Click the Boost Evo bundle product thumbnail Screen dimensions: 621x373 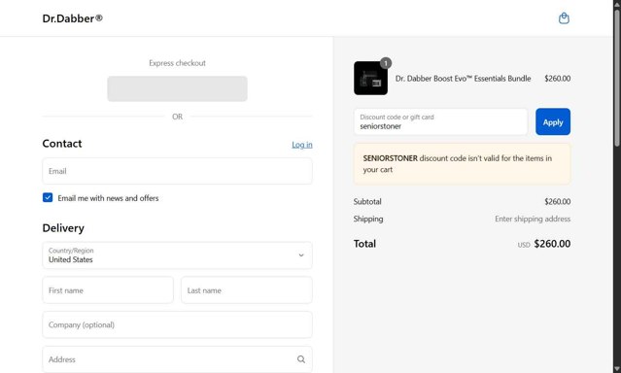(370, 78)
